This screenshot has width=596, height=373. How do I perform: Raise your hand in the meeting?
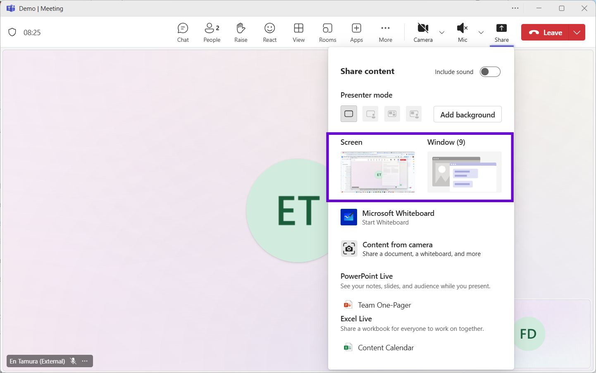241,33
